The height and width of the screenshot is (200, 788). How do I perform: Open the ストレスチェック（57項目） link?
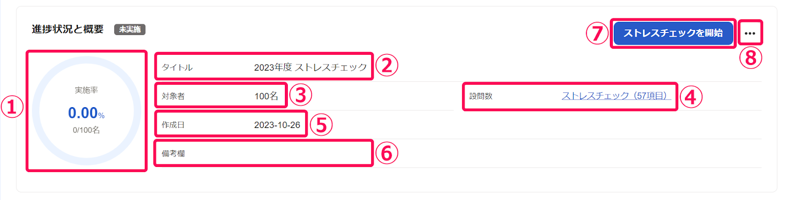point(616,95)
